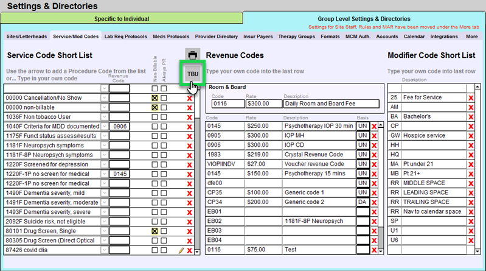486x271 pixels.
Task: Enable Always PR for 1036F Non tobacco User
Action: (x=164, y=117)
